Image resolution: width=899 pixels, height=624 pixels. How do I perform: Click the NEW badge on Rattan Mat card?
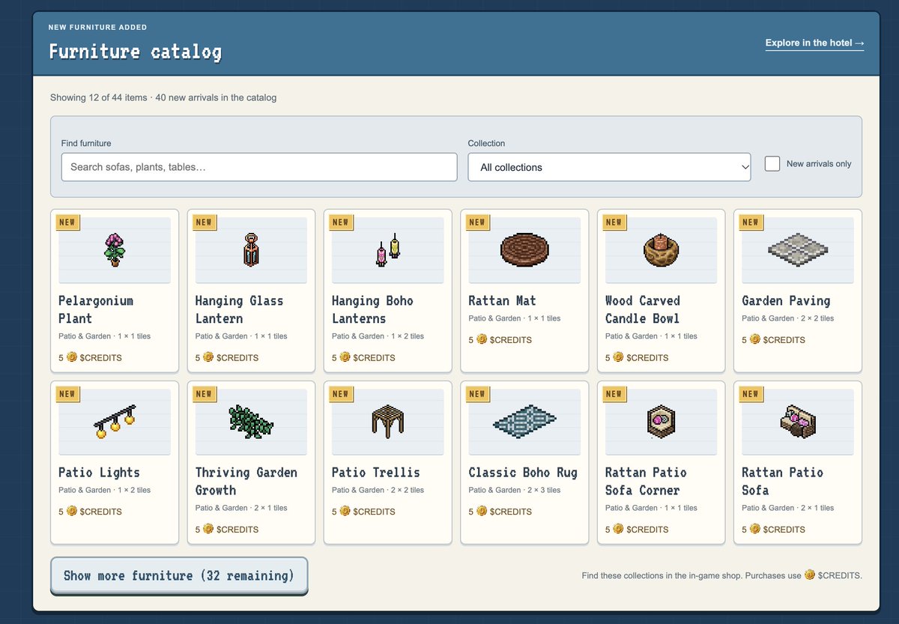click(477, 222)
